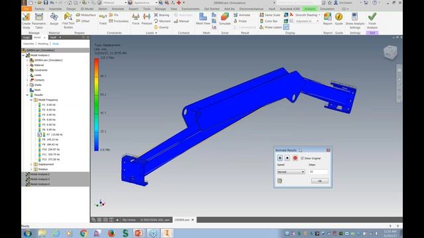Open Stress Analysis Settings
Screen dimensions: 424x238
[x=355, y=20]
